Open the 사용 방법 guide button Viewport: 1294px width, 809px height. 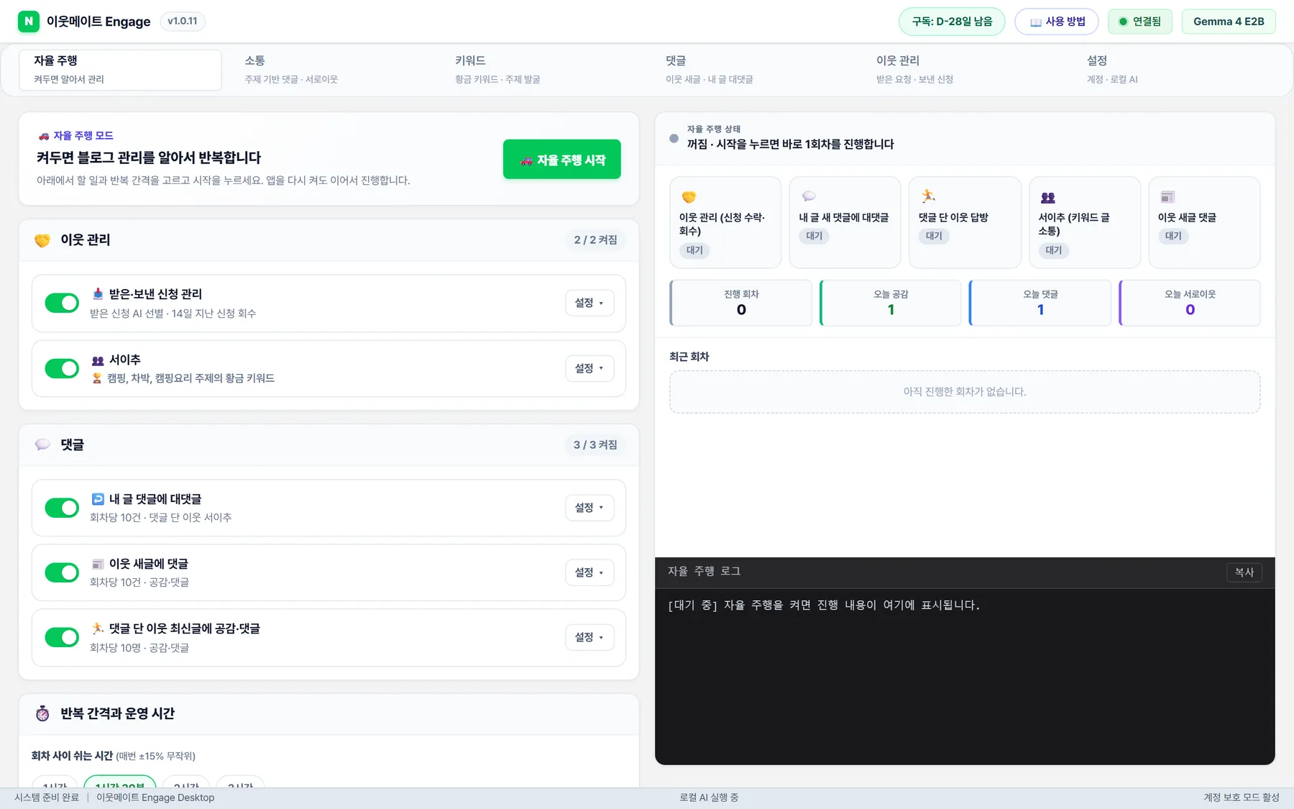coord(1057,22)
